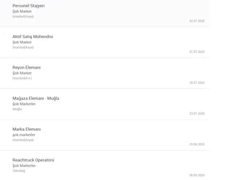Click the İstanbul(Avr.) location label
Screen dimensions: 225x180
tap(22, 78)
